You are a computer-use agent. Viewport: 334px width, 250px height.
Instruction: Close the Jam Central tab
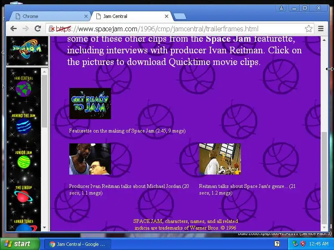point(167,16)
